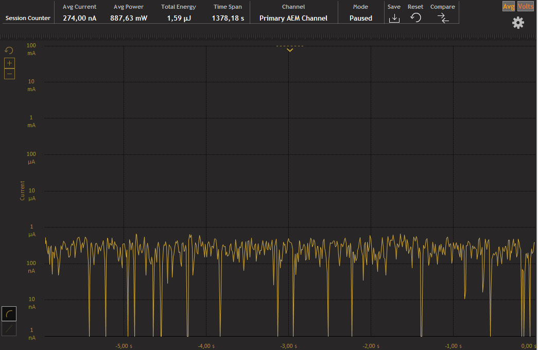This screenshot has width=538, height=350.
Task: Zoom out with the minus button
Action: coord(10,74)
